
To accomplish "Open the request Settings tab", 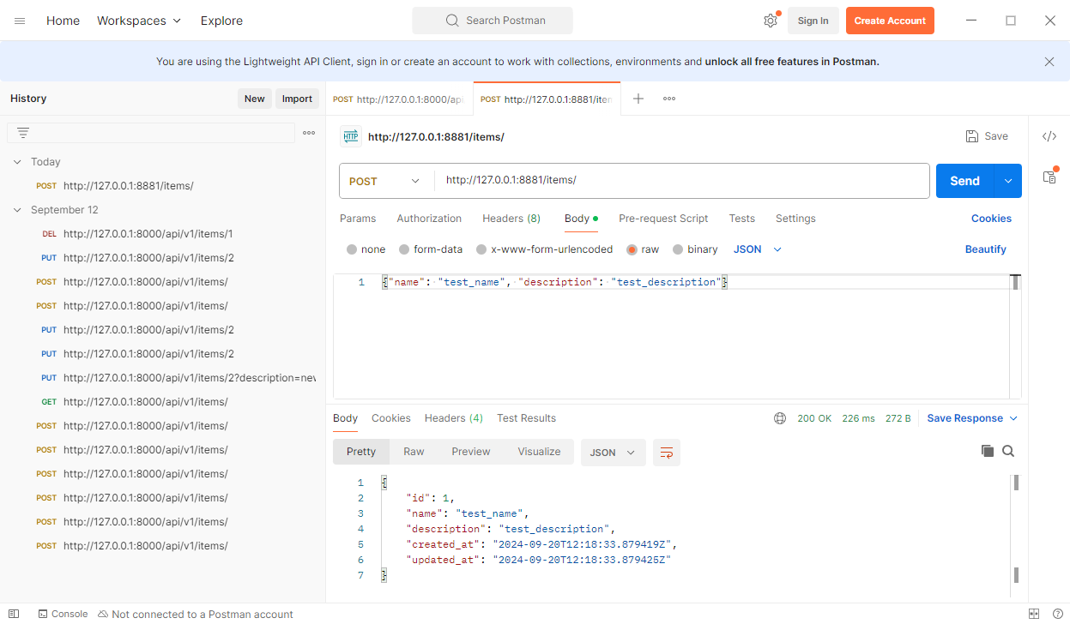I will pos(795,219).
